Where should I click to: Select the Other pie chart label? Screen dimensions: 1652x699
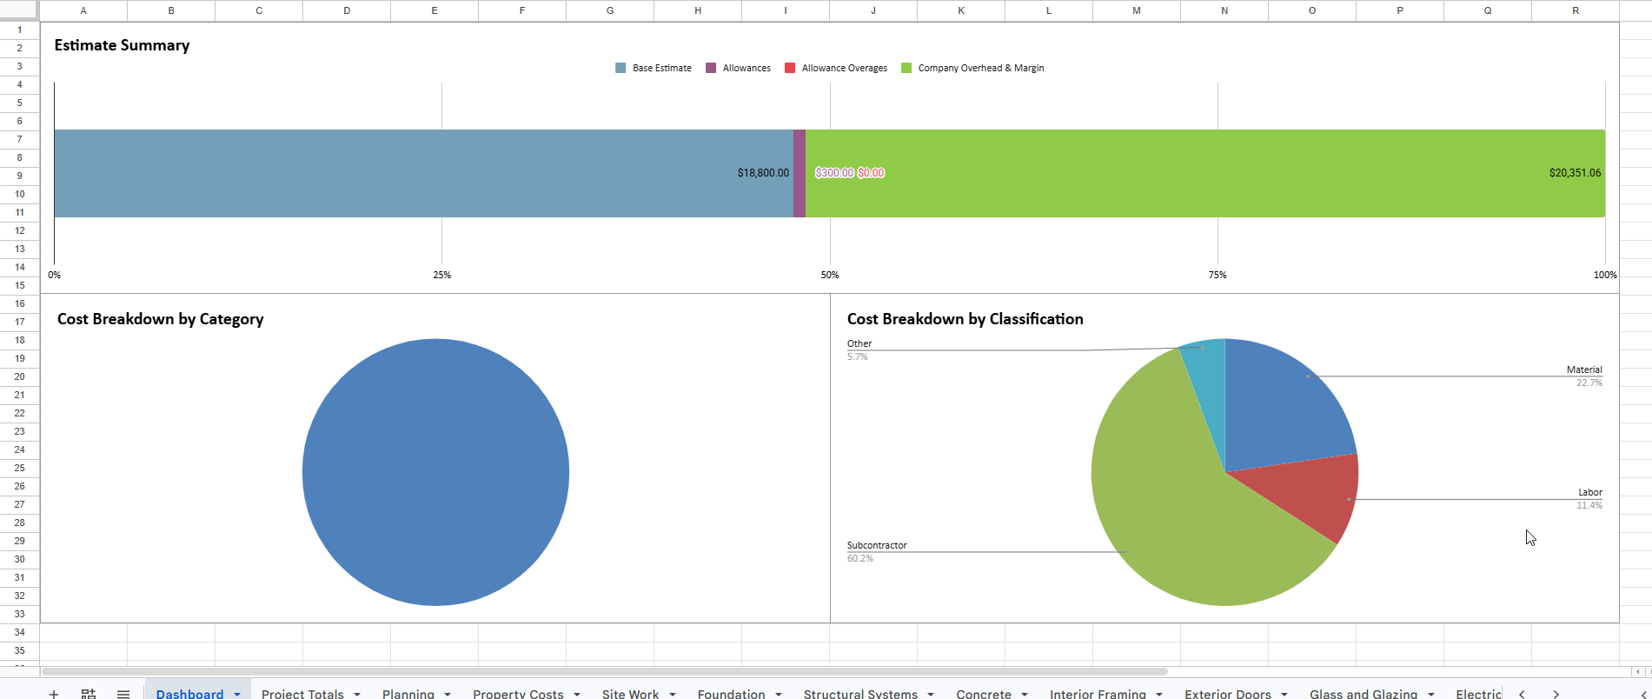click(859, 343)
